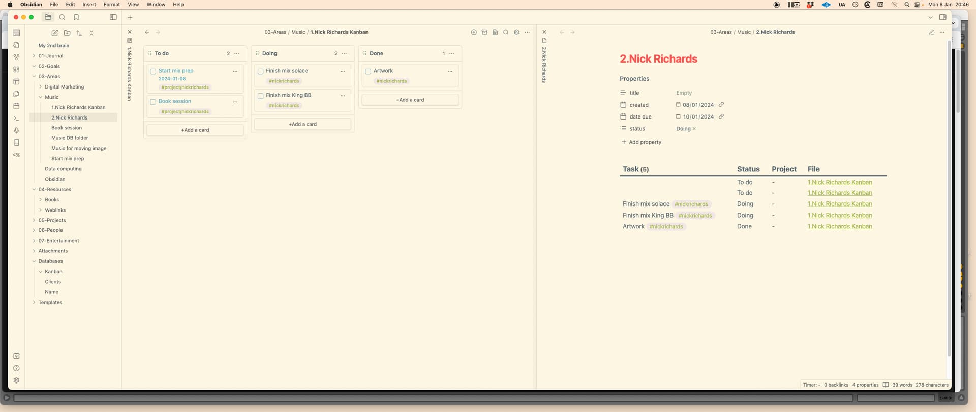Tick the Finish mix solace checkbox

pyautogui.click(x=261, y=72)
